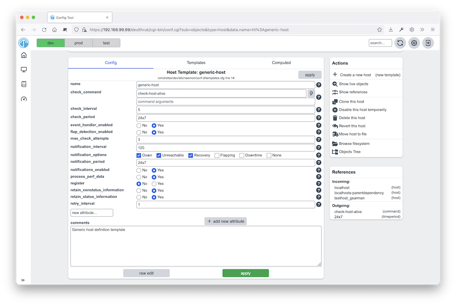Click the new attribute input field
456x306 pixels.
click(x=92, y=213)
